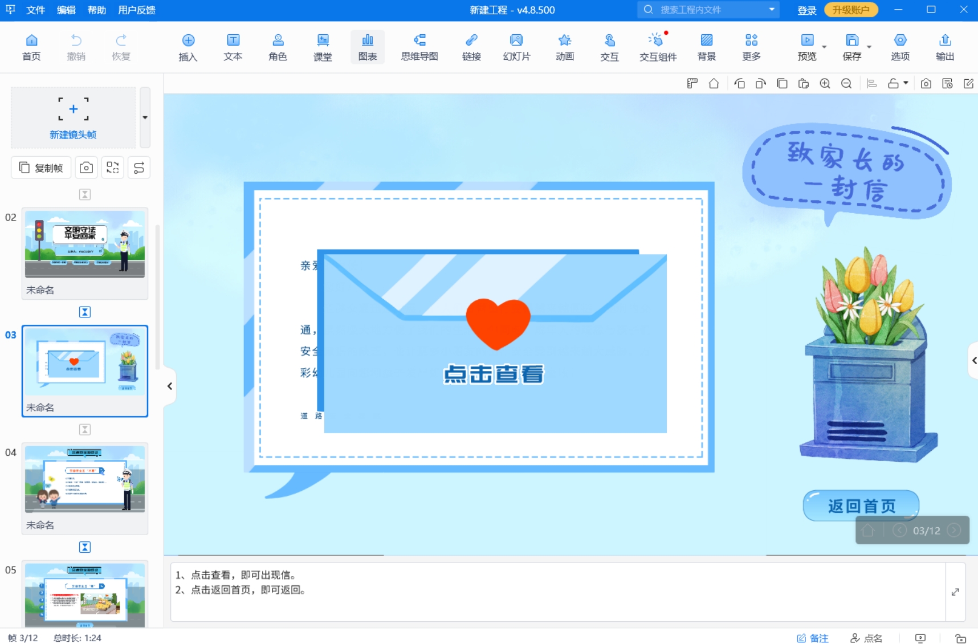Image resolution: width=978 pixels, height=644 pixels.
Task: Open the 角色 (Character) tool
Action: tap(278, 47)
